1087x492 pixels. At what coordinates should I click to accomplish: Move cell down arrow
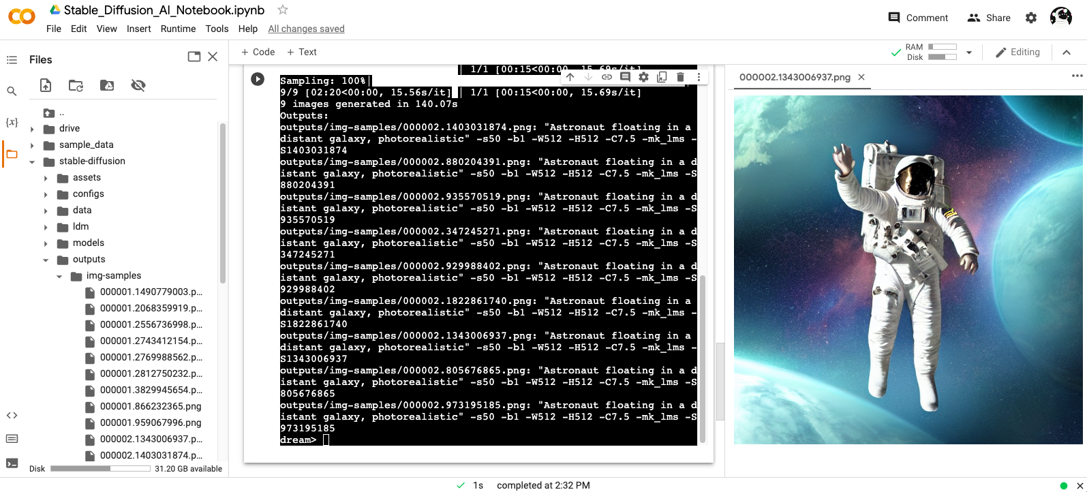coord(588,77)
